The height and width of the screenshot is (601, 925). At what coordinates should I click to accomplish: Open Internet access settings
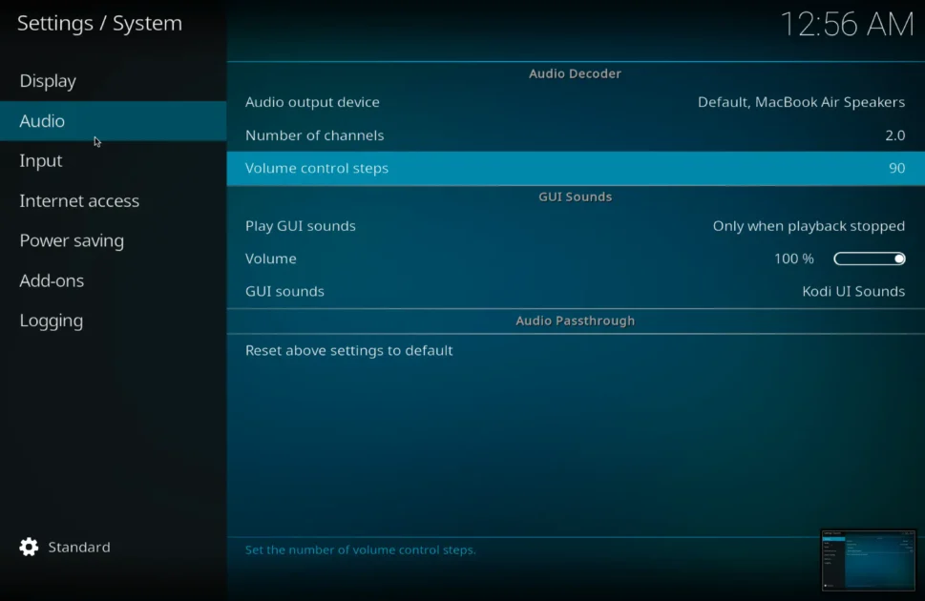tap(79, 201)
